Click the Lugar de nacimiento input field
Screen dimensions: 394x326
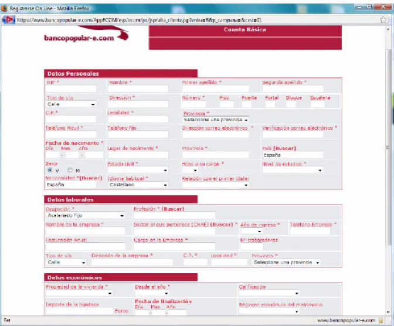[138, 155]
